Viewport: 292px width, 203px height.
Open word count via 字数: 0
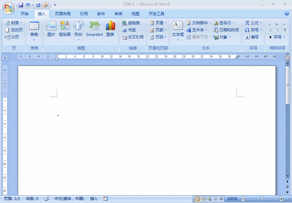coord(32,199)
